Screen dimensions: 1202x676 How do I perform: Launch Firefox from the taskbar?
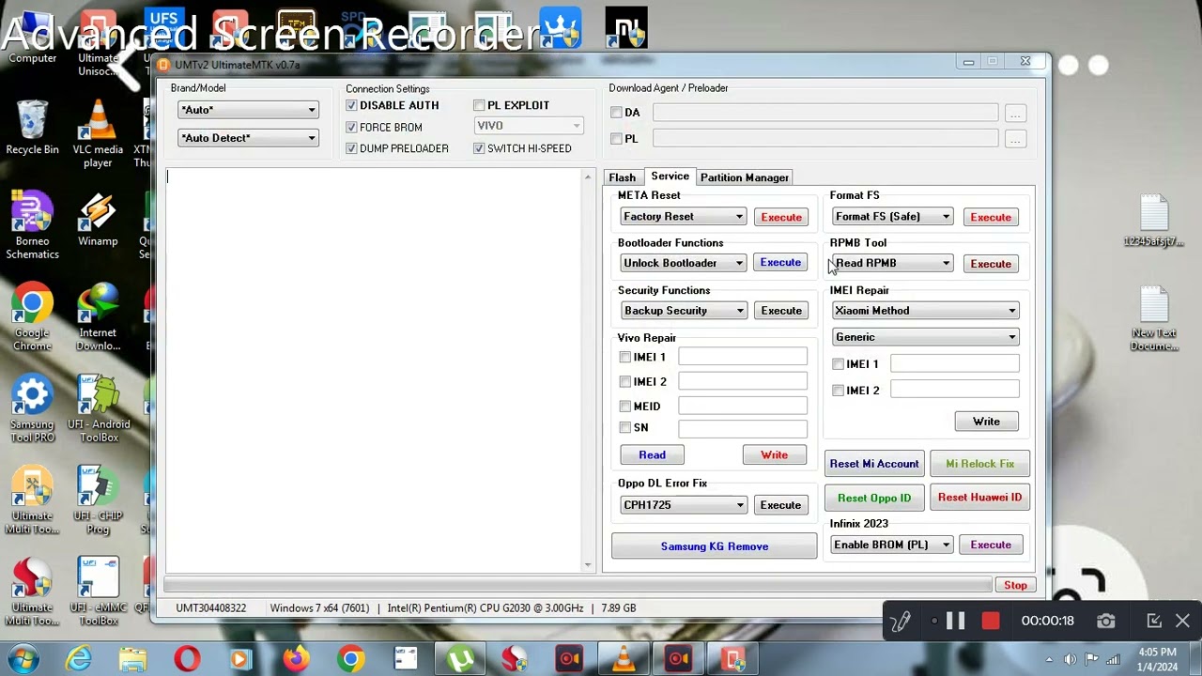(297, 659)
